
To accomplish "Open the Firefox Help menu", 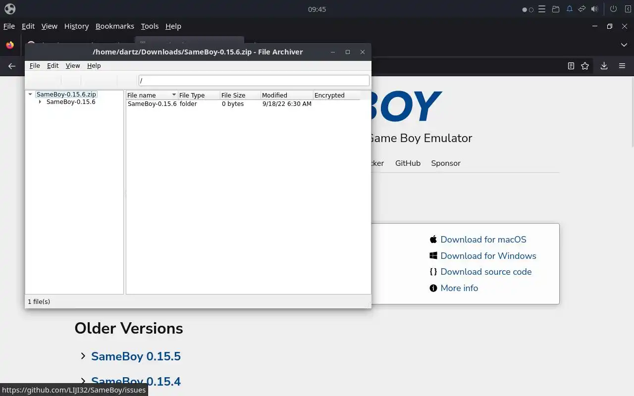I will point(173,26).
